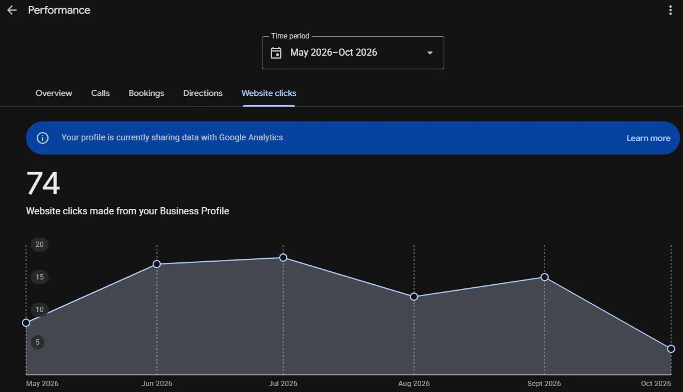Expand the Time period dropdown arrow
Viewport: 683px width, 392px height.
click(x=430, y=53)
